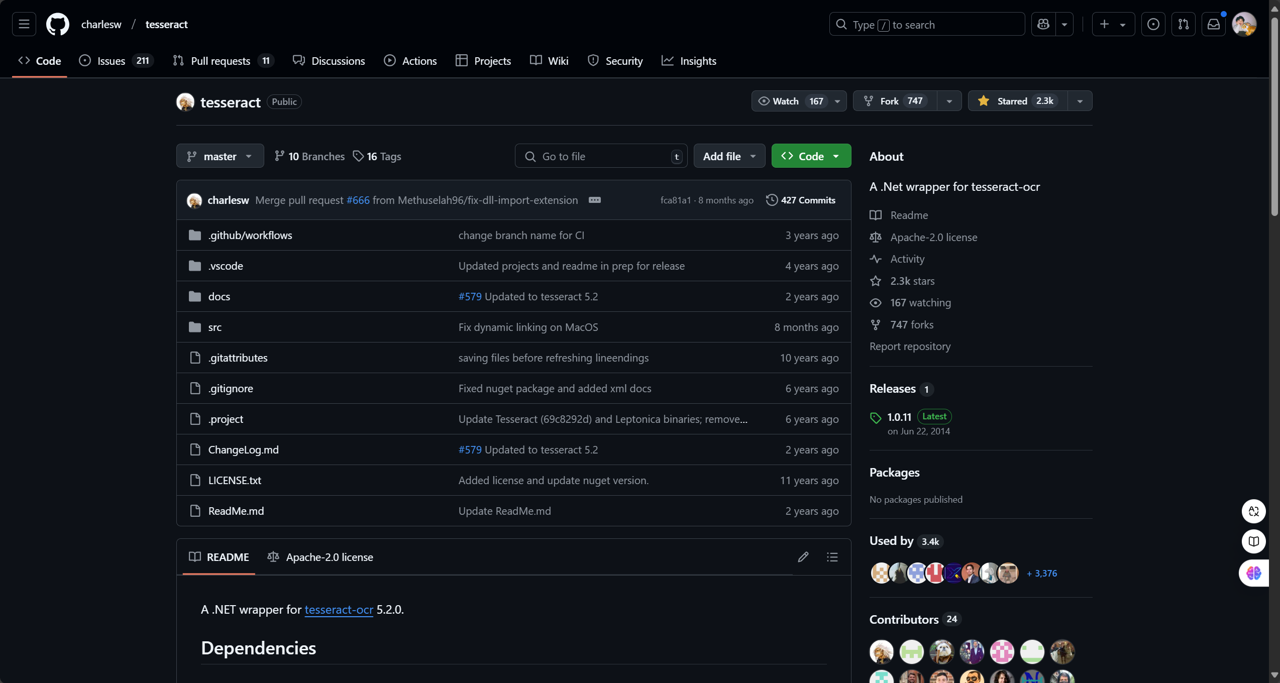Image resolution: width=1280 pixels, height=683 pixels.
Task: Open user profile avatar menu
Action: point(1244,24)
